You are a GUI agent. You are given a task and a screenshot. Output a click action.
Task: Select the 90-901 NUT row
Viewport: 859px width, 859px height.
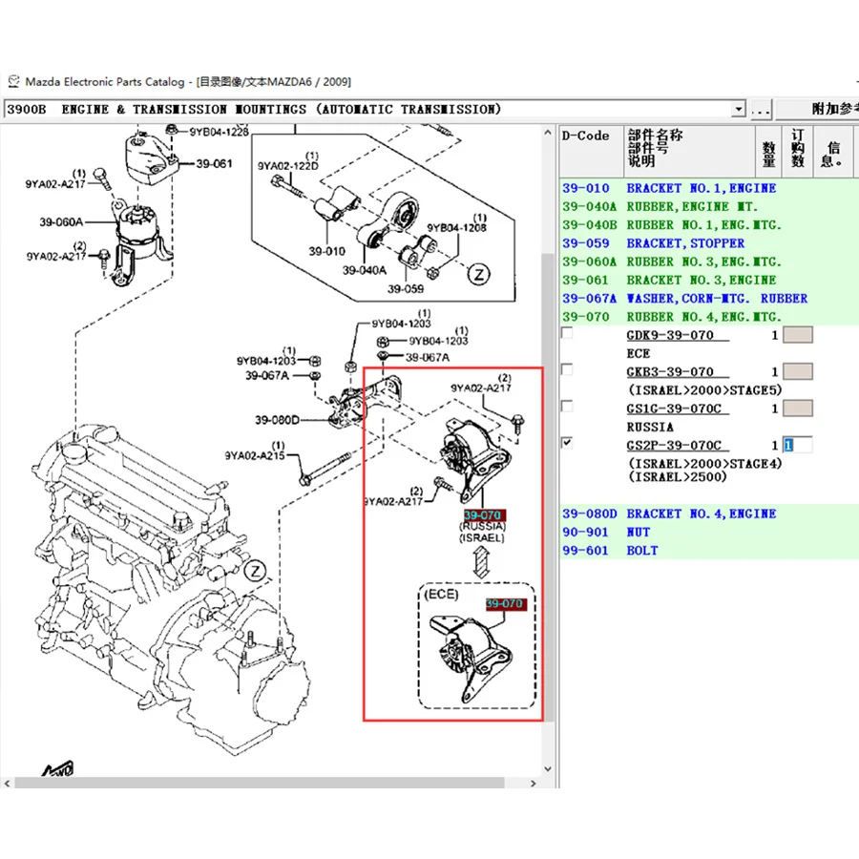[x=709, y=532]
